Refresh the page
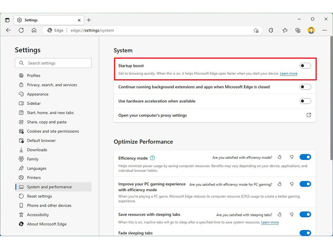 coord(21,30)
